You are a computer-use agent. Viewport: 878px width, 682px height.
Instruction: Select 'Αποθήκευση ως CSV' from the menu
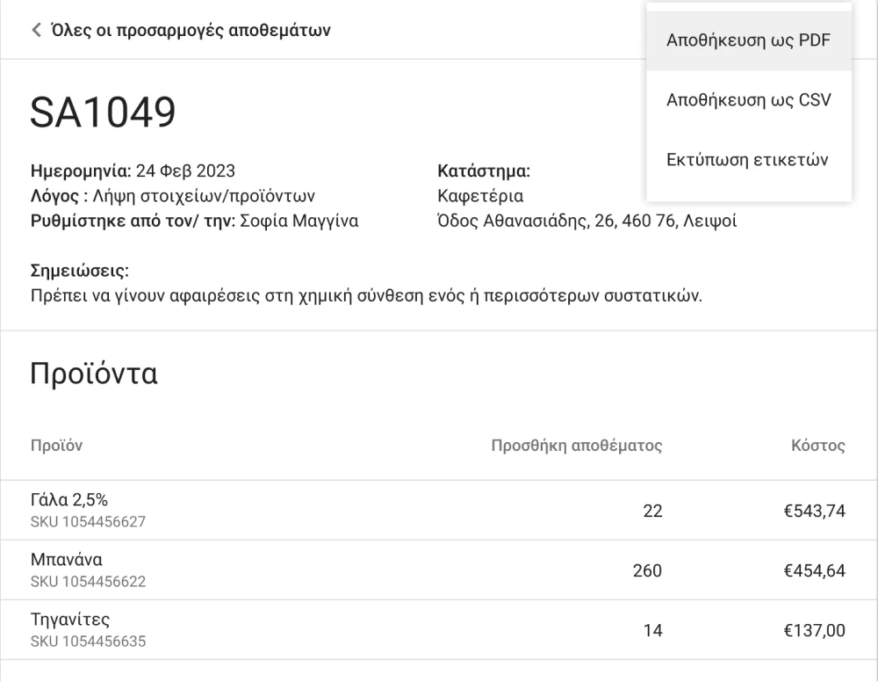pyautogui.click(x=748, y=99)
